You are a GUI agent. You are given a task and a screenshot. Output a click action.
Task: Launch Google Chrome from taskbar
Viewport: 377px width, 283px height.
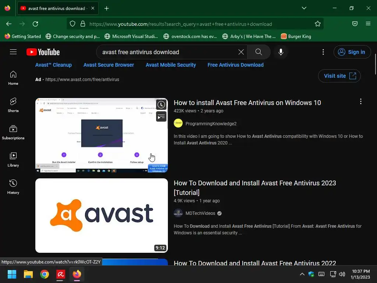point(45,274)
